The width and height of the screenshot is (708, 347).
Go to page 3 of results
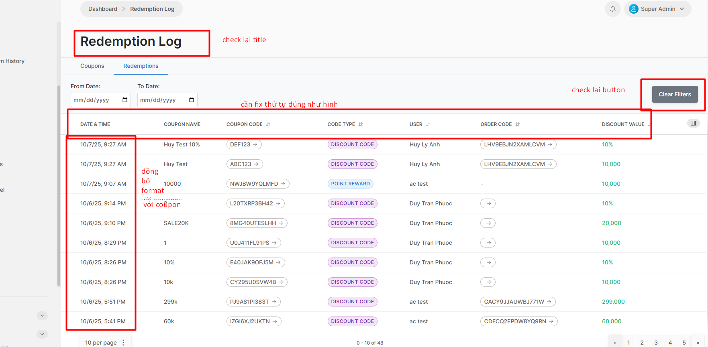tap(656, 342)
